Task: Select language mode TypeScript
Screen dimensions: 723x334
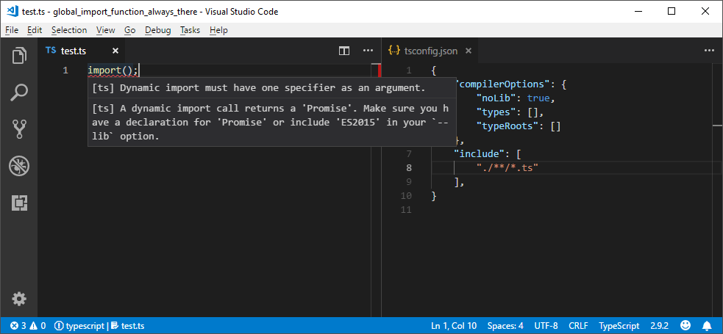Action: point(619,326)
